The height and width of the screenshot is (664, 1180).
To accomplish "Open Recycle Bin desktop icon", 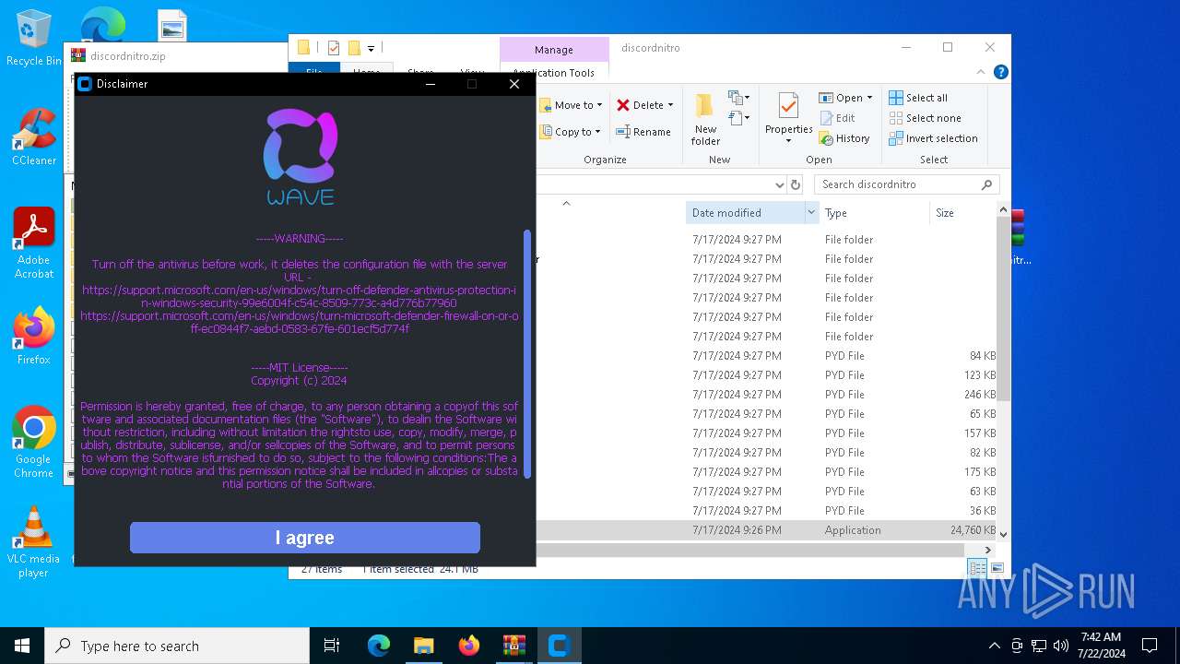I will pos(34,37).
